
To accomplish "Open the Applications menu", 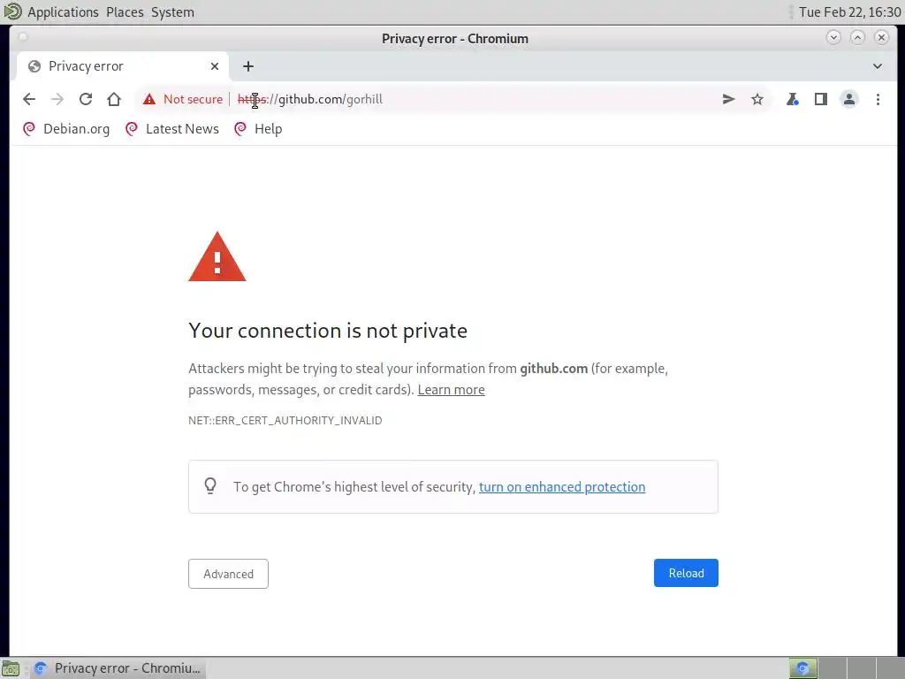I will pos(63,12).
